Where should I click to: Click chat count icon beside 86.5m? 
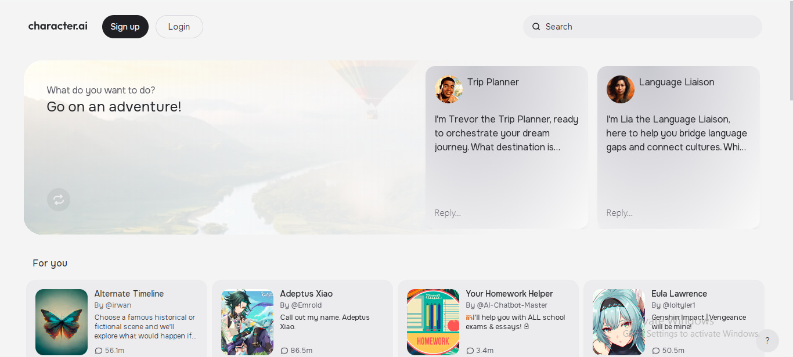coord(284,351)
